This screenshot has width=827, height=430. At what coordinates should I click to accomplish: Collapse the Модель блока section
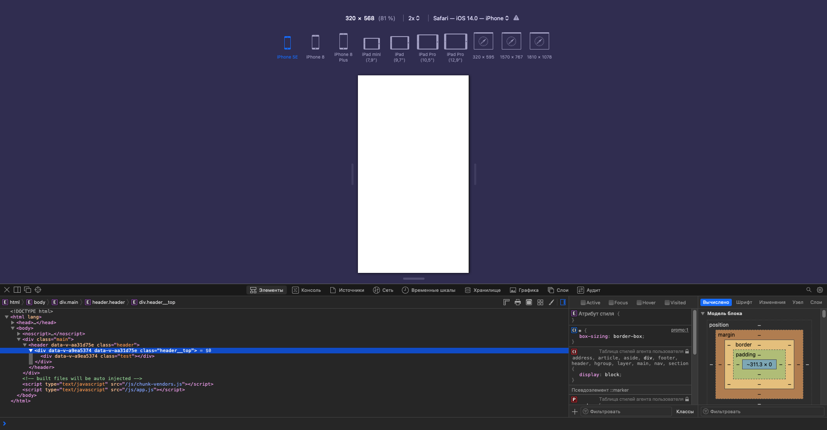tap(703, 313)
